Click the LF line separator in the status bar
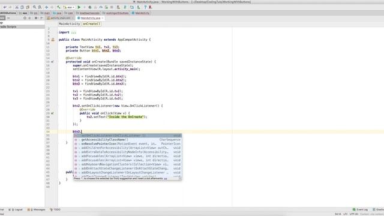The width and height of the screenshot is (384, 216). pos(346,214)
